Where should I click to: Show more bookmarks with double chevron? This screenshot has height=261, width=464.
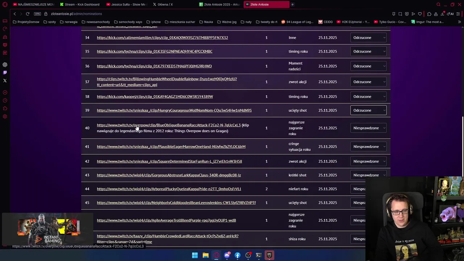coord(459,22)
